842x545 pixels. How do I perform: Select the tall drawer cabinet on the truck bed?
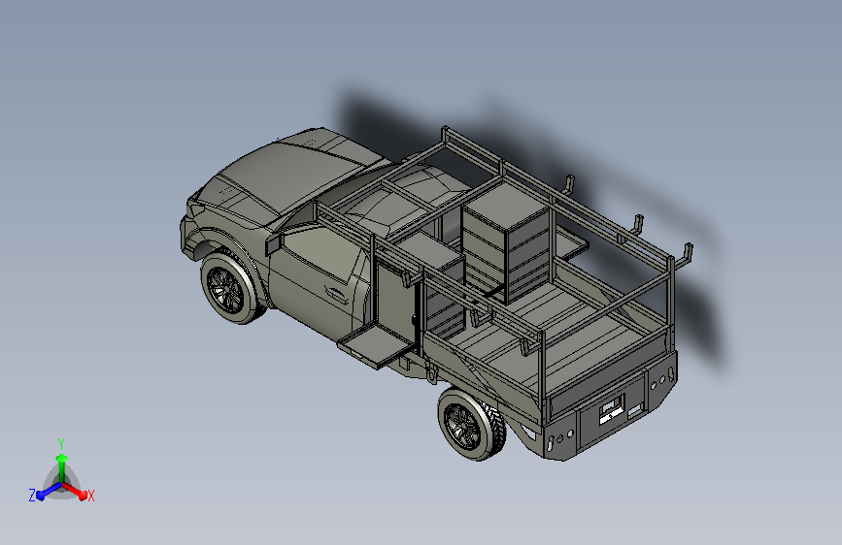pos(507,242)
